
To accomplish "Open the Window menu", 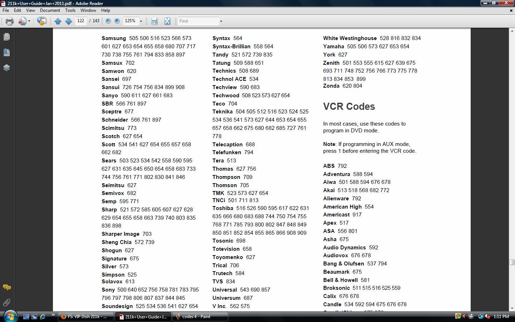I will (88, 10).
